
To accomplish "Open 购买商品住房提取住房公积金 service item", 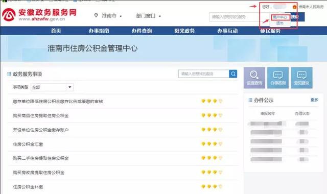I will pos(41,115).
